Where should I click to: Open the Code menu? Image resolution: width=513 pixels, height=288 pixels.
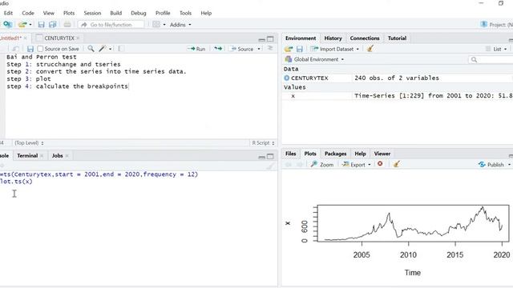28,13
